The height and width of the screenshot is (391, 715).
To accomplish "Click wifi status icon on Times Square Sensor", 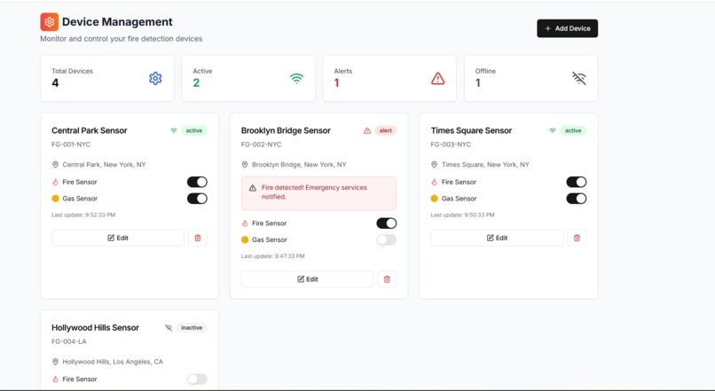I will click(553, 131).
